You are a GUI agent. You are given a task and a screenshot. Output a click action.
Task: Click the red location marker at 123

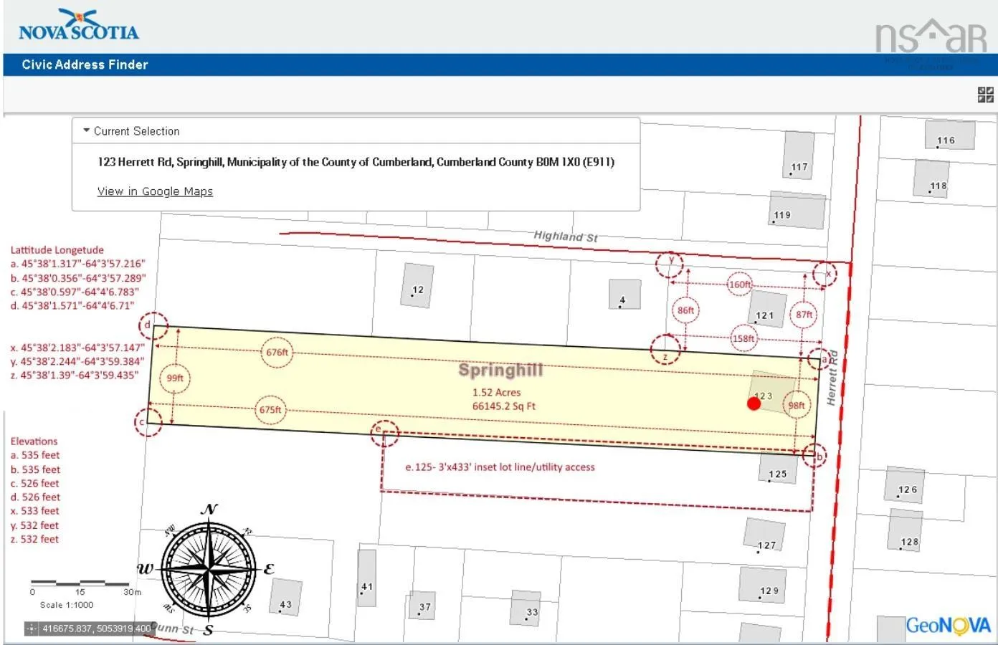click(754, 403)
